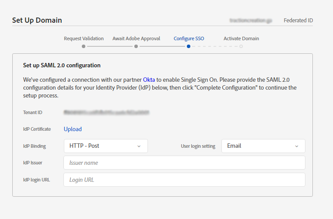The height and width of the screenshot is (219, 333).
Task: Click the Activate Domain step circle
Action: 241,46
